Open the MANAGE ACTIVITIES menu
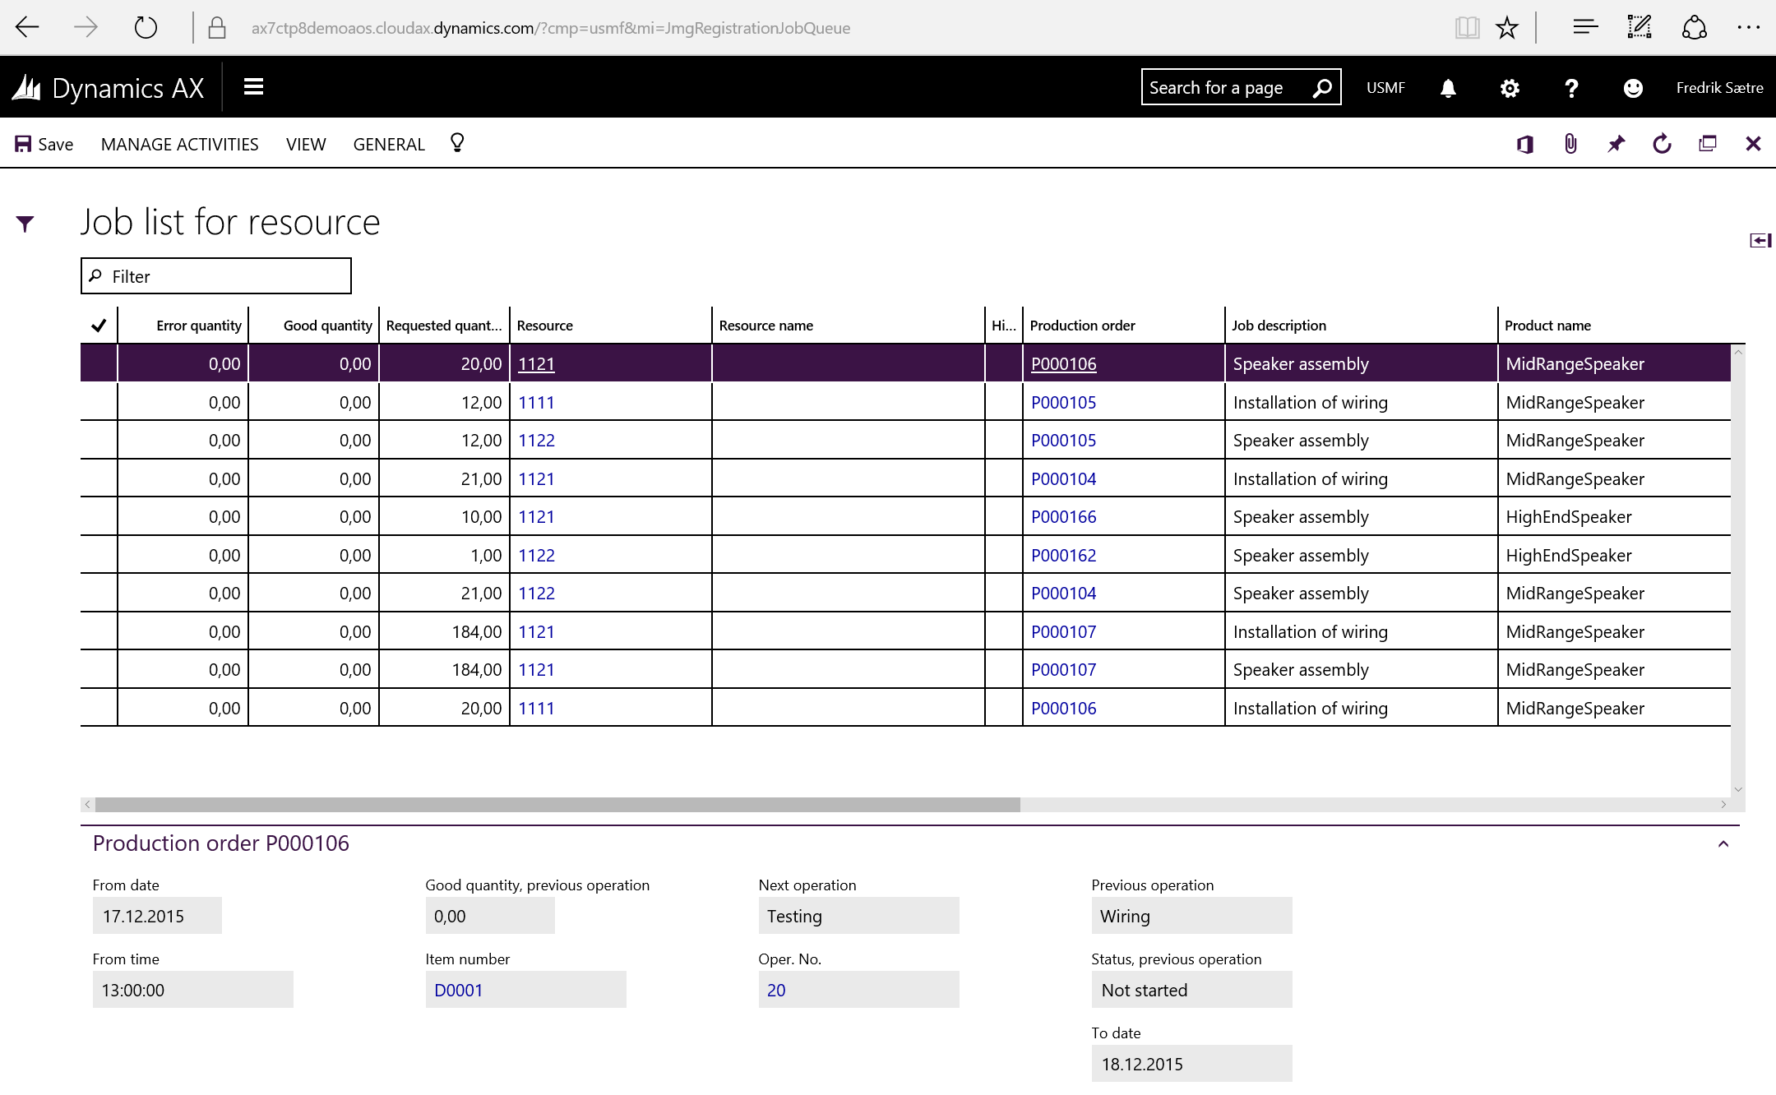 point(179,144)
